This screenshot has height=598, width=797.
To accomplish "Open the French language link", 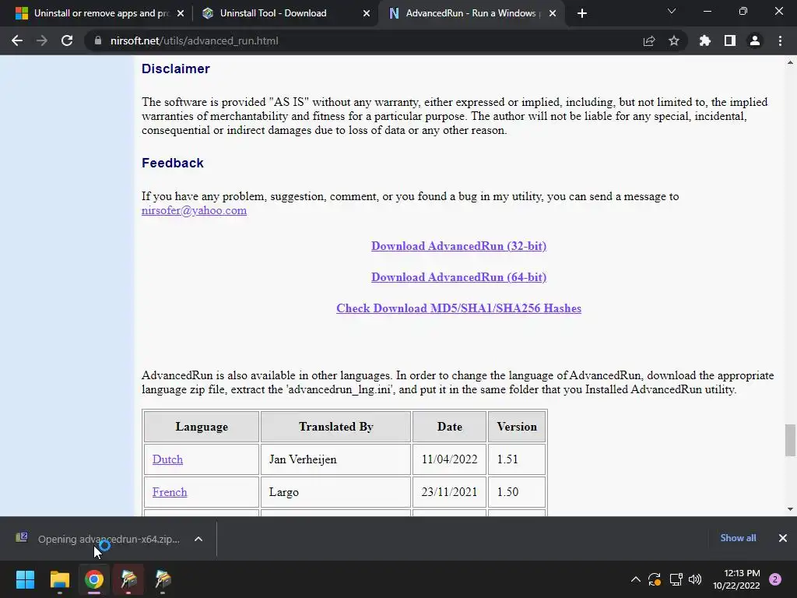I will point(170,492).
